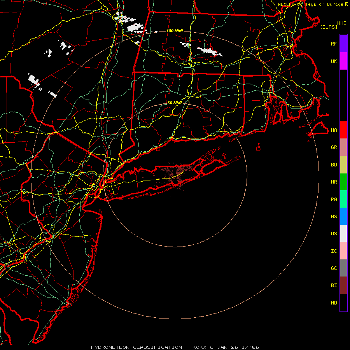Select the dark green HR legend swatch
This screenshot has height=350, width=350.
click(x=343, y=182)
